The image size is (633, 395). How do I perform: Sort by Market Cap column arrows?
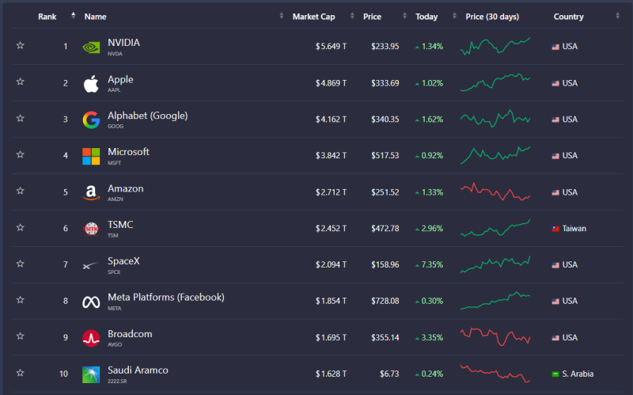(352, 16)
